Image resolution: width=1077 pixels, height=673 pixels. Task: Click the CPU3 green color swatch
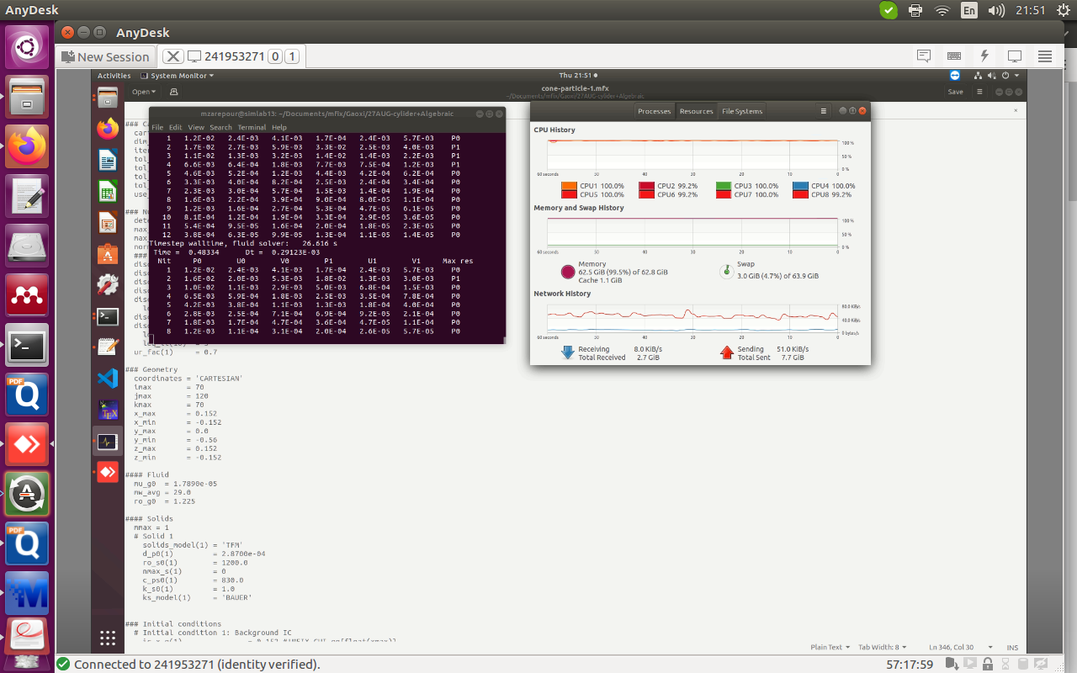(x=723, y=186)
